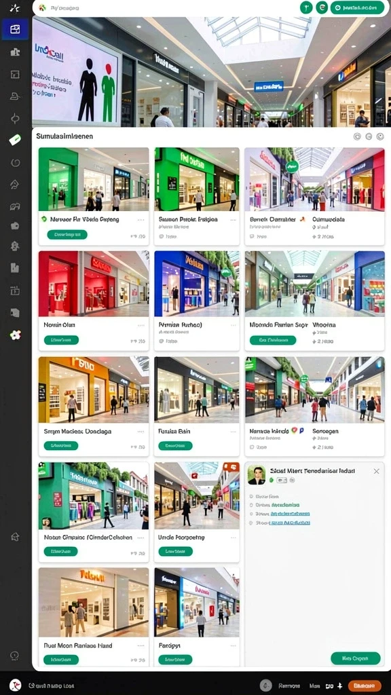Open the blue storefront thumbnail
Screen dimensions: 391x695
[x=197, y=283]
